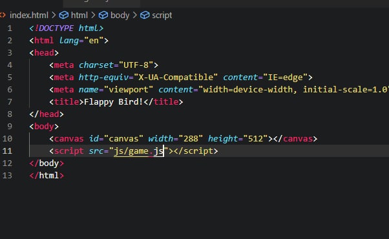Click the index.html breadcrumb
Image resolution: width=389 pixels, height=239 pixels.
point(29,16)
